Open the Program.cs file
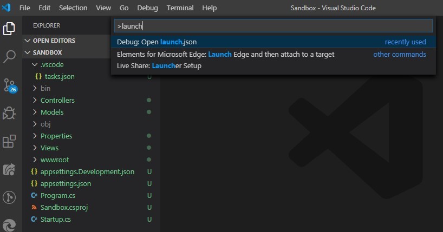Image resolution: width=443 pixels, height=232 pixels. (x=57, y=195)
